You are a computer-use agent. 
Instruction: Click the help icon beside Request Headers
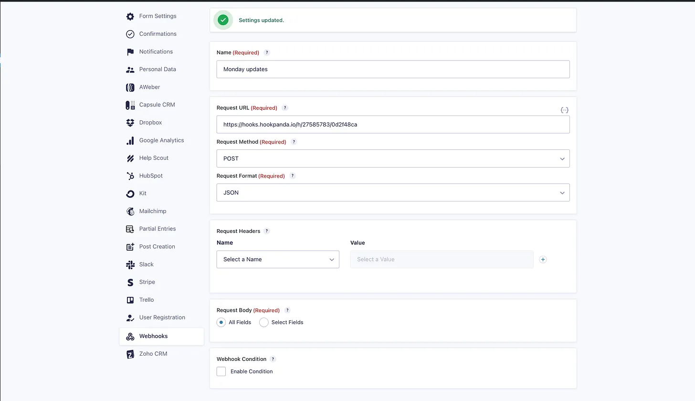click(x=267, y=231)
